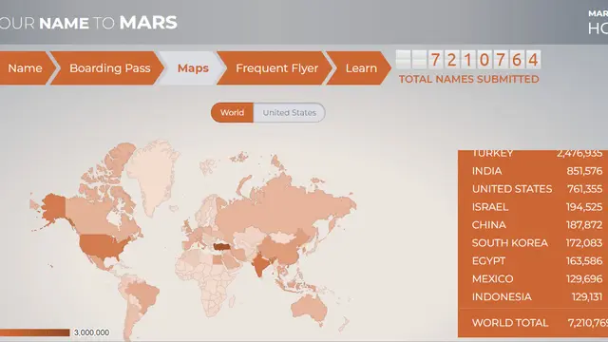Select the World map toggle
This screenshot has height=342, width=608.
tap(232, 112)
